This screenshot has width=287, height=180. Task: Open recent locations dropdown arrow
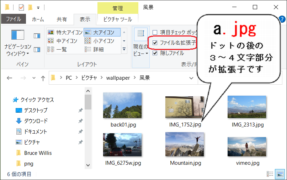coord(34,78)
